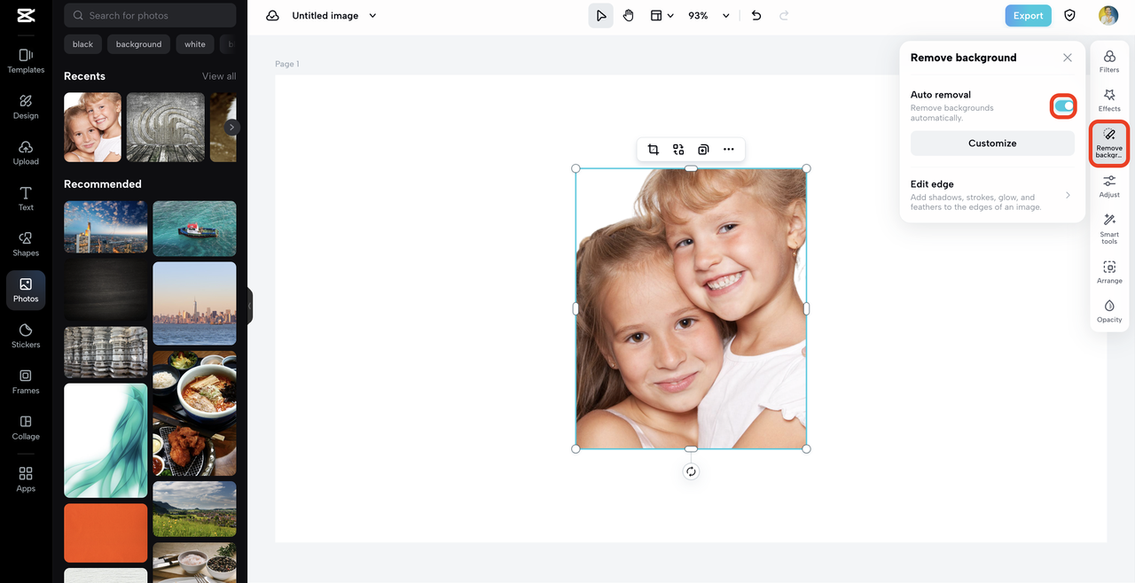Image resolution: width=1135 pixels, height=583 pixels.
Task: Click the cloud save status icon
Action: click(272, 16)
